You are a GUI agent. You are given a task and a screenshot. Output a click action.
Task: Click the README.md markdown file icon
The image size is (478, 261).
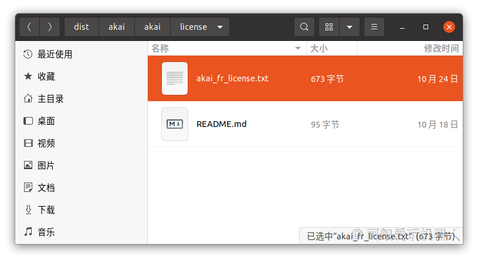click(175, 124)
